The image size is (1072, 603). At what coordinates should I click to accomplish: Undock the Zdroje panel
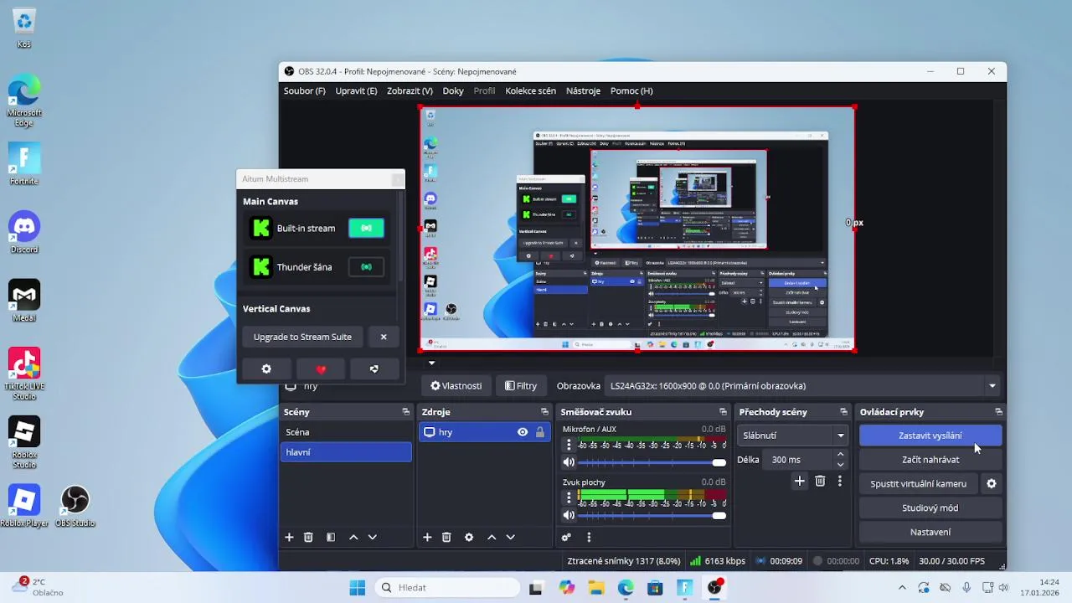(544, 412)
